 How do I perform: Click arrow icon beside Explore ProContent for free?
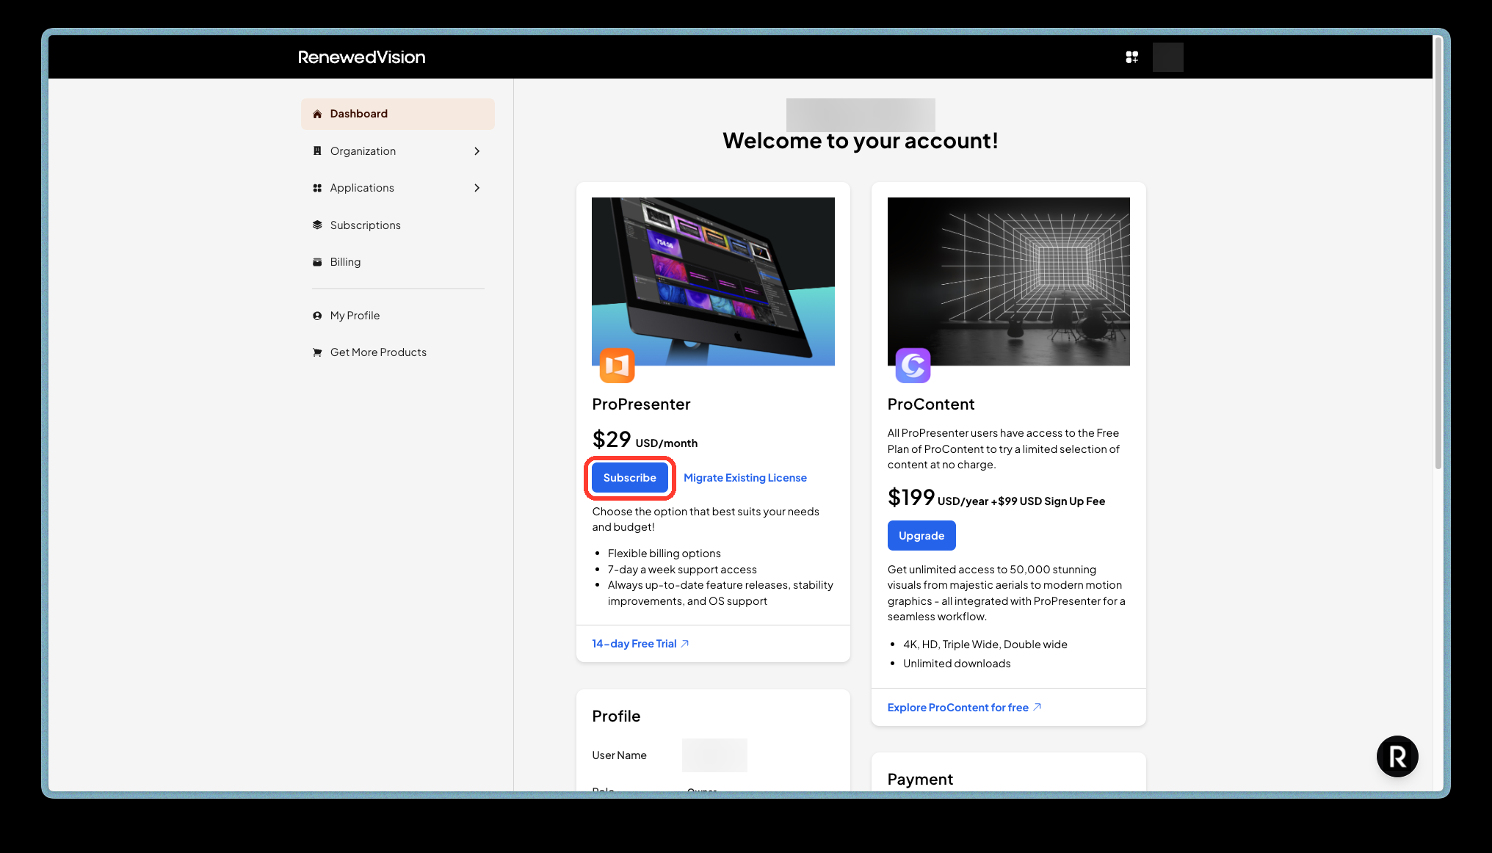pos(1037,707)
